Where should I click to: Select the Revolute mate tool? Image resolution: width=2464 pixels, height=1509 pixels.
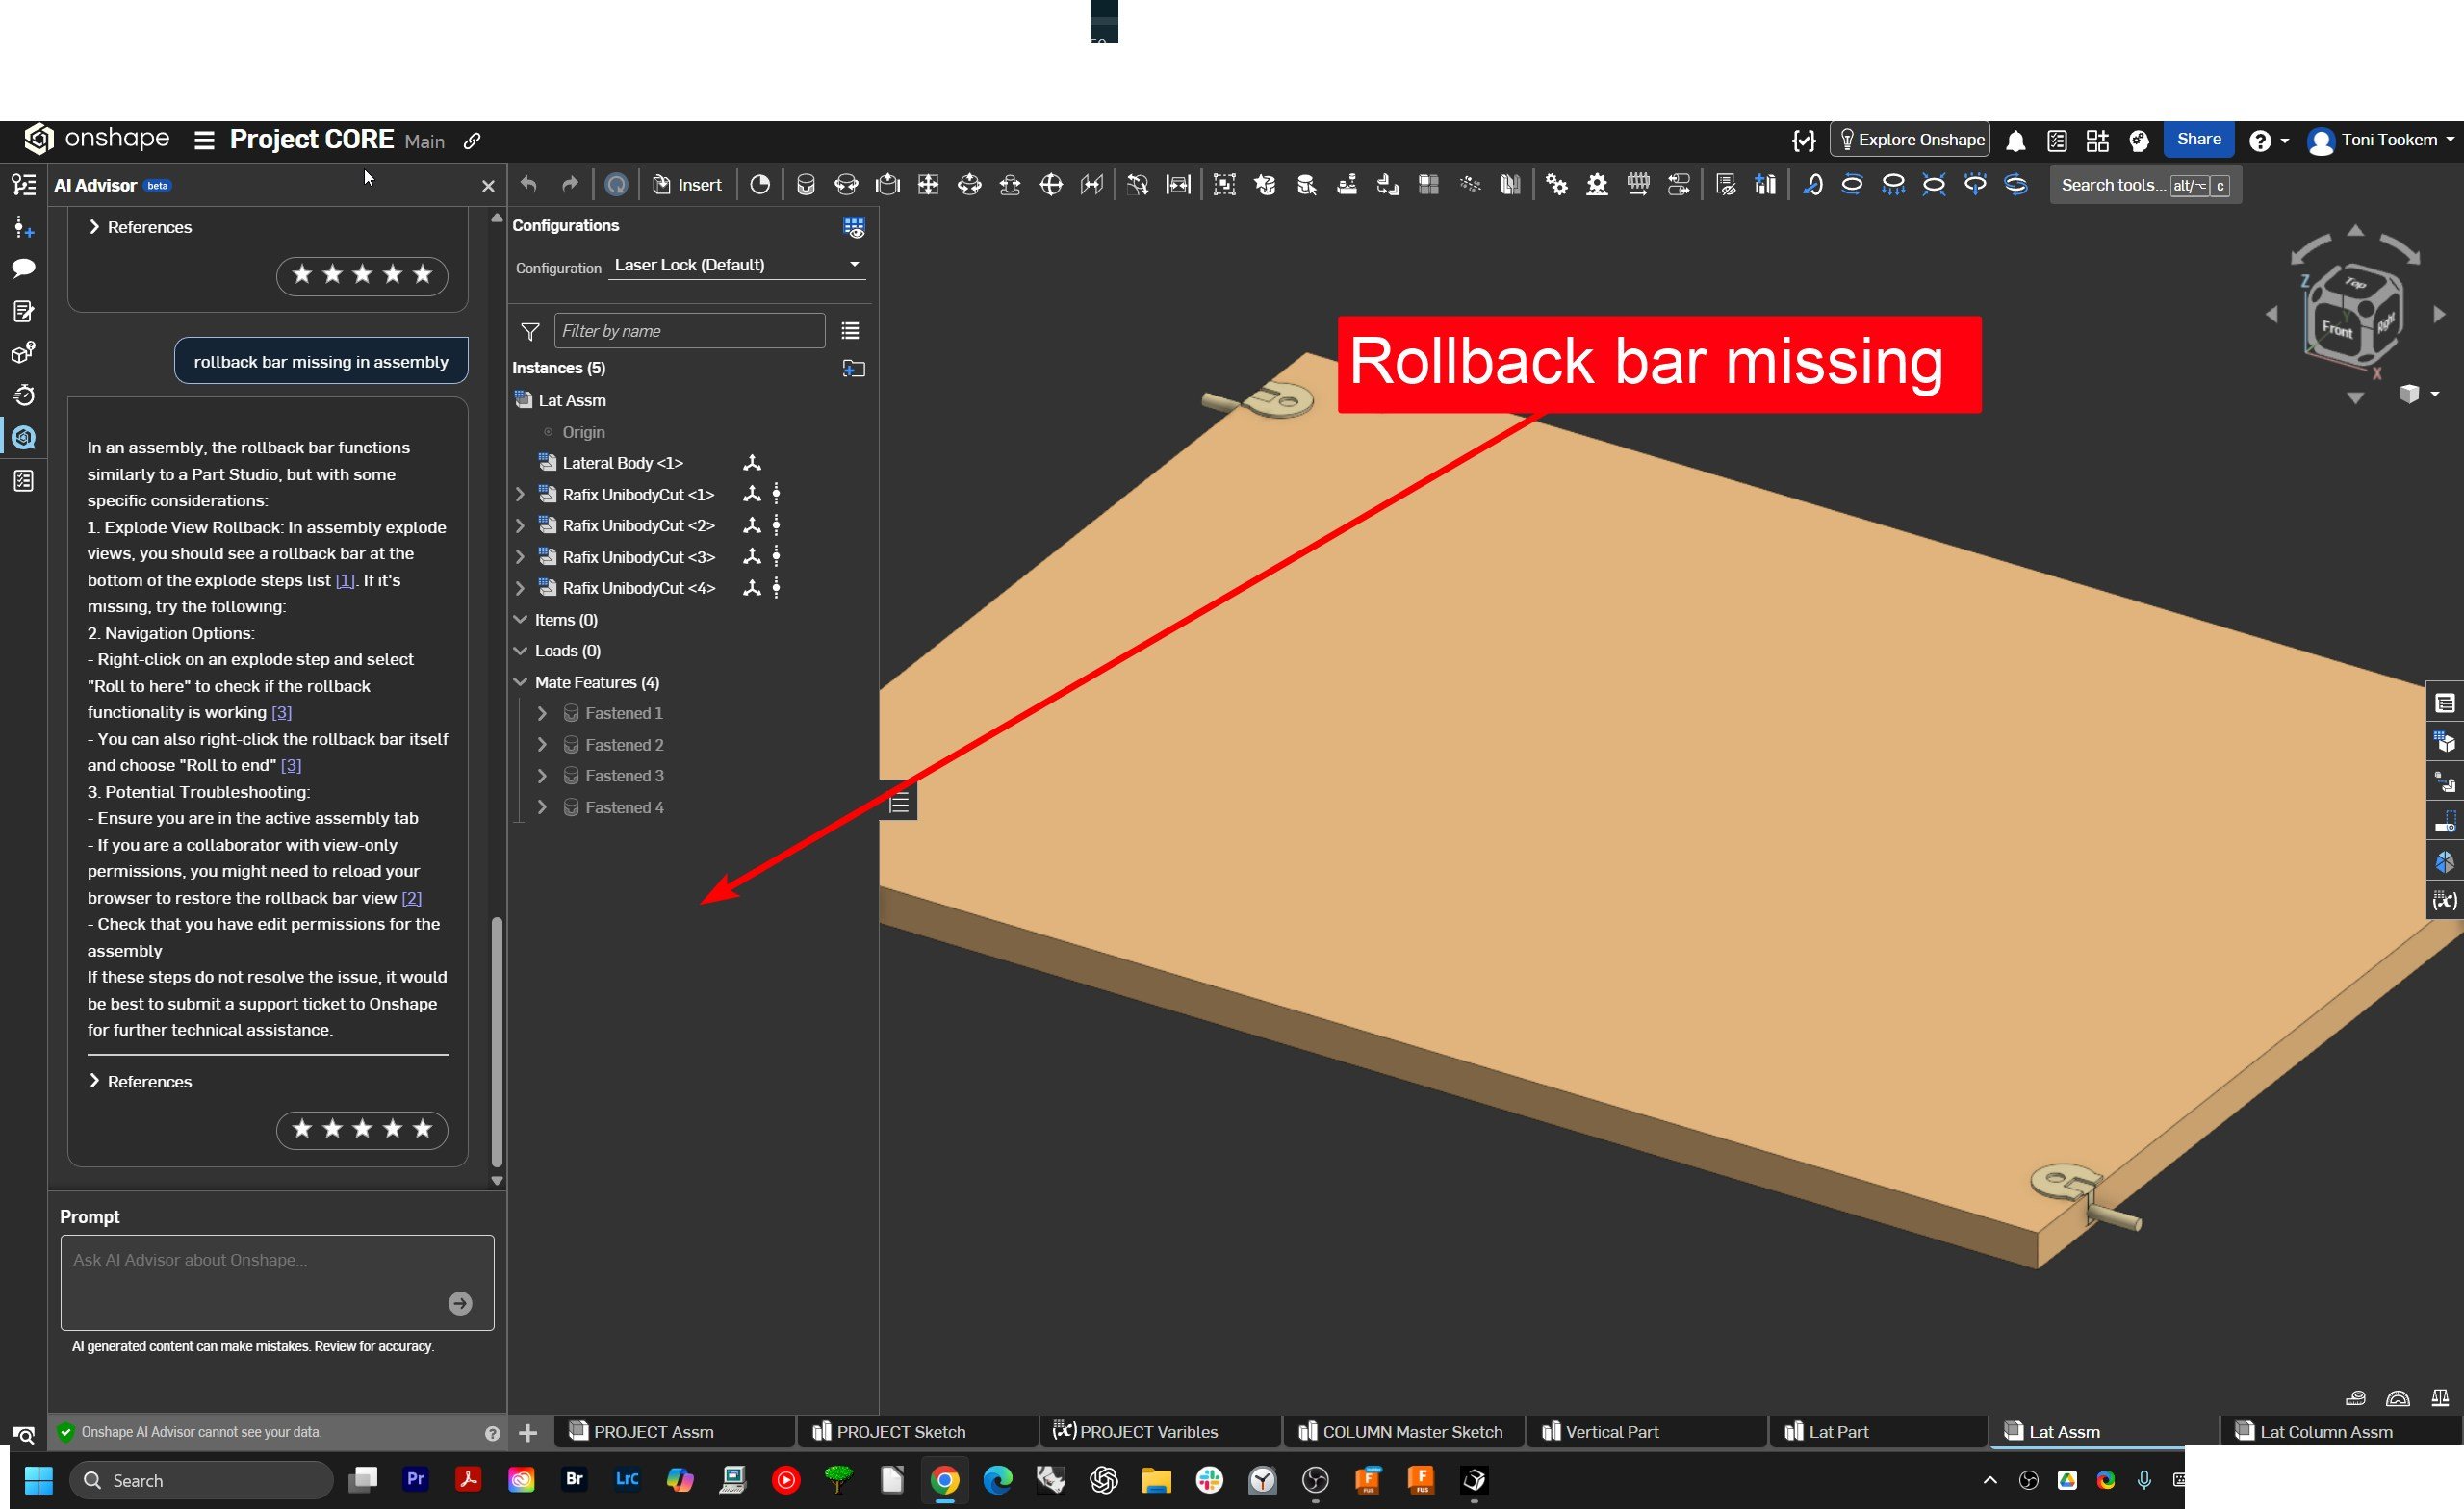846,184
